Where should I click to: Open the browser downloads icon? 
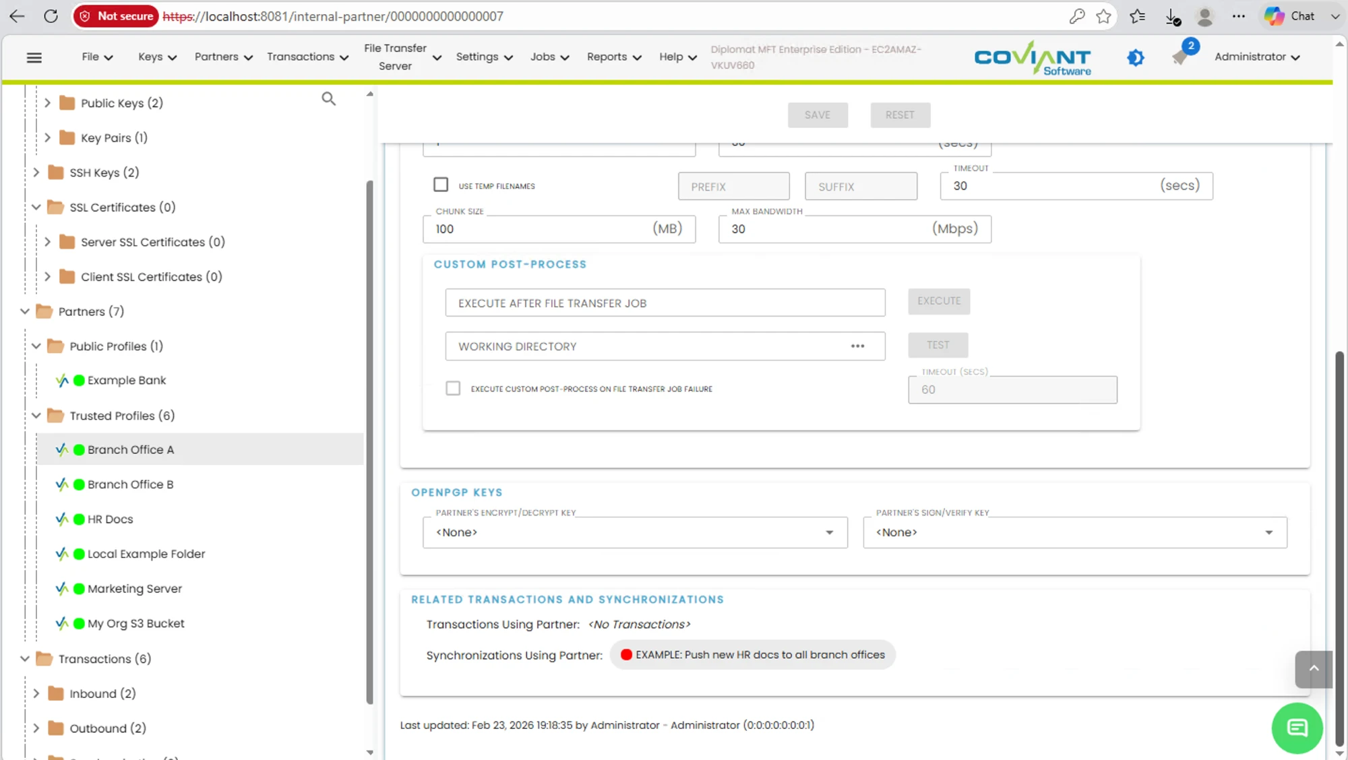(1173, 16)
